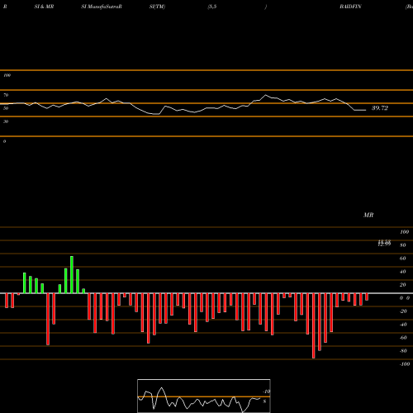Click the 20 label on MR axis
The height and width of the screenshot is (413, 413).
point(403,285)
